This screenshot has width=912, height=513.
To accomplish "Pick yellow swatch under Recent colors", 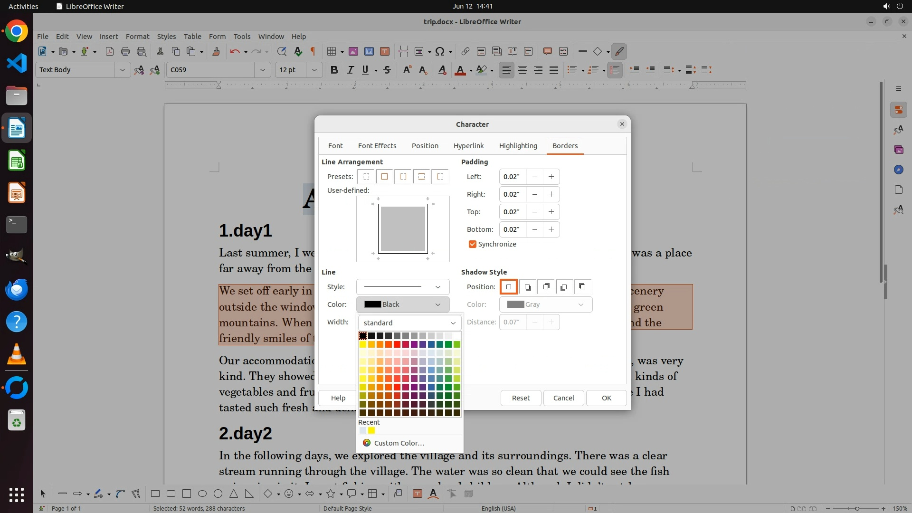I will pyautogui.click(x=371, y=431).
